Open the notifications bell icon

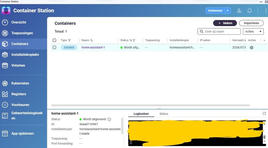pos(250,11)
